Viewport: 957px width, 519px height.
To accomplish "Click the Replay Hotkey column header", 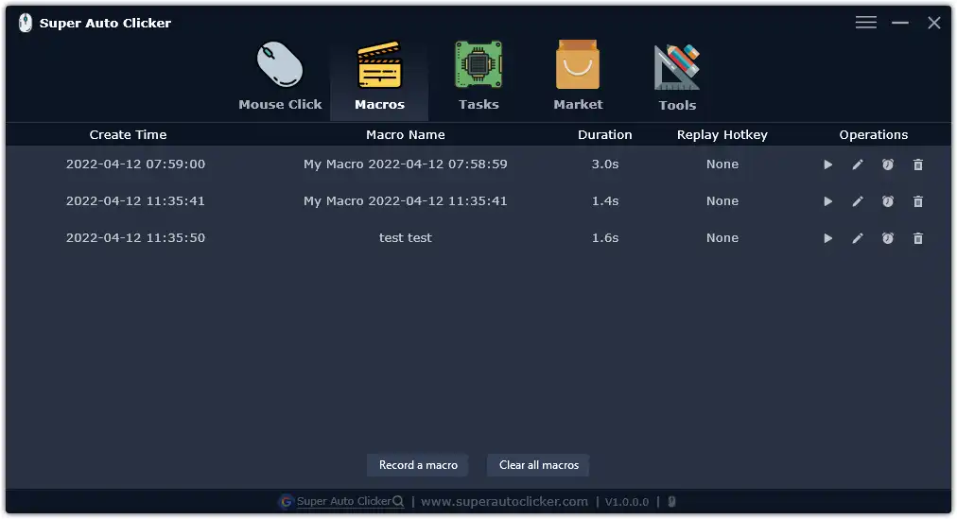I will pos(722,135).
